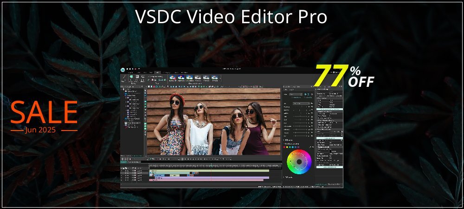The image size is (464, 209).
Task: Open the Audio effects ribbon button
Action: 143,79
